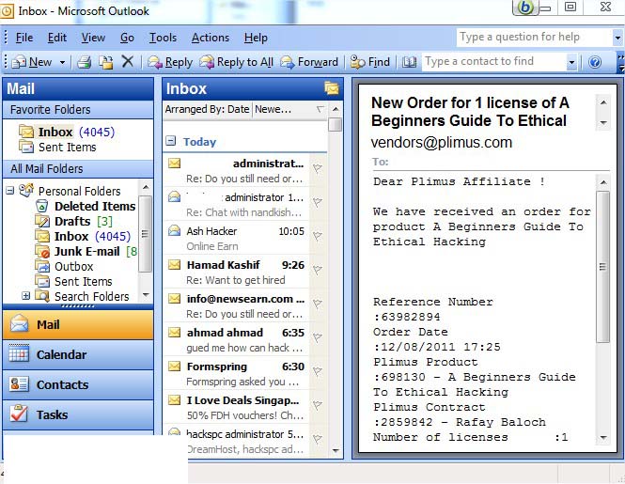
Task: Collapse the Today group
Action: click(171, 141)
